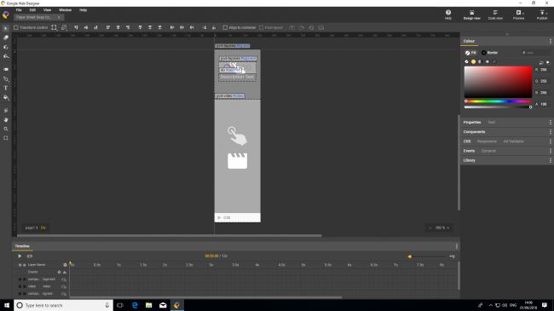Click the timeline loop icon

pyautogui.click(x=30, y=256)
